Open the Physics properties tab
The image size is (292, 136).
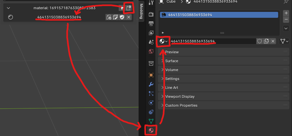pos(151,103)
